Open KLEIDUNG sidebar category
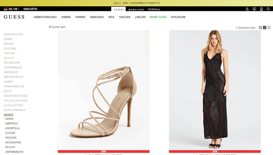The width and height of the screenshot is (273, 155). click(10, 48)
